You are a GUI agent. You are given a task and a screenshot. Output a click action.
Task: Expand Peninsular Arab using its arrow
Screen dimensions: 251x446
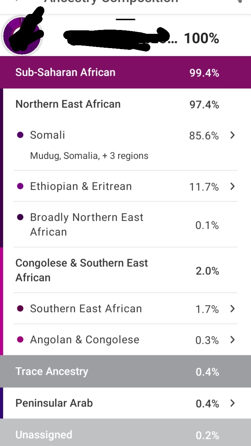[x=233, y=403]
